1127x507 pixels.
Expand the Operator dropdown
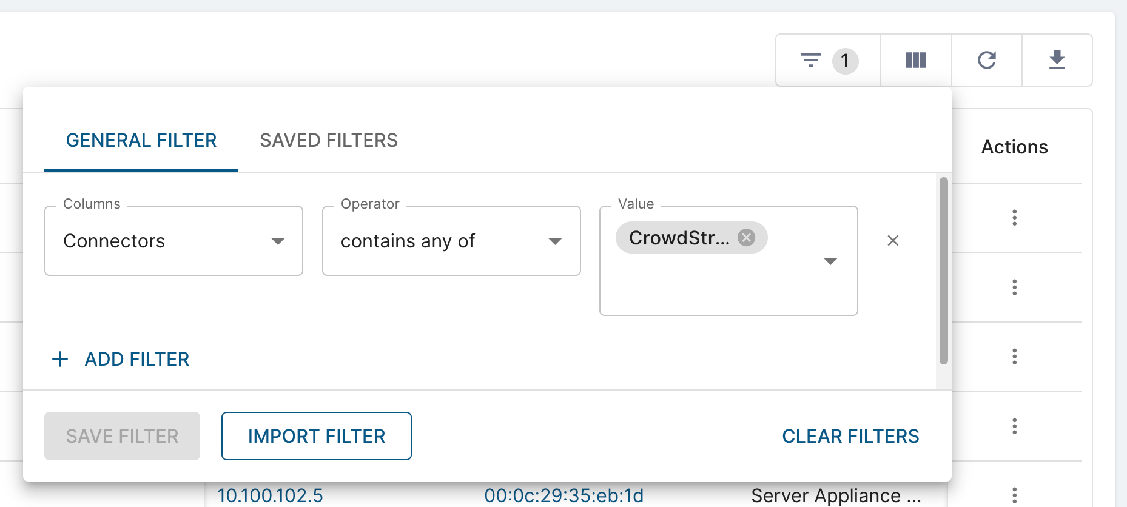[x=555, y=241]
